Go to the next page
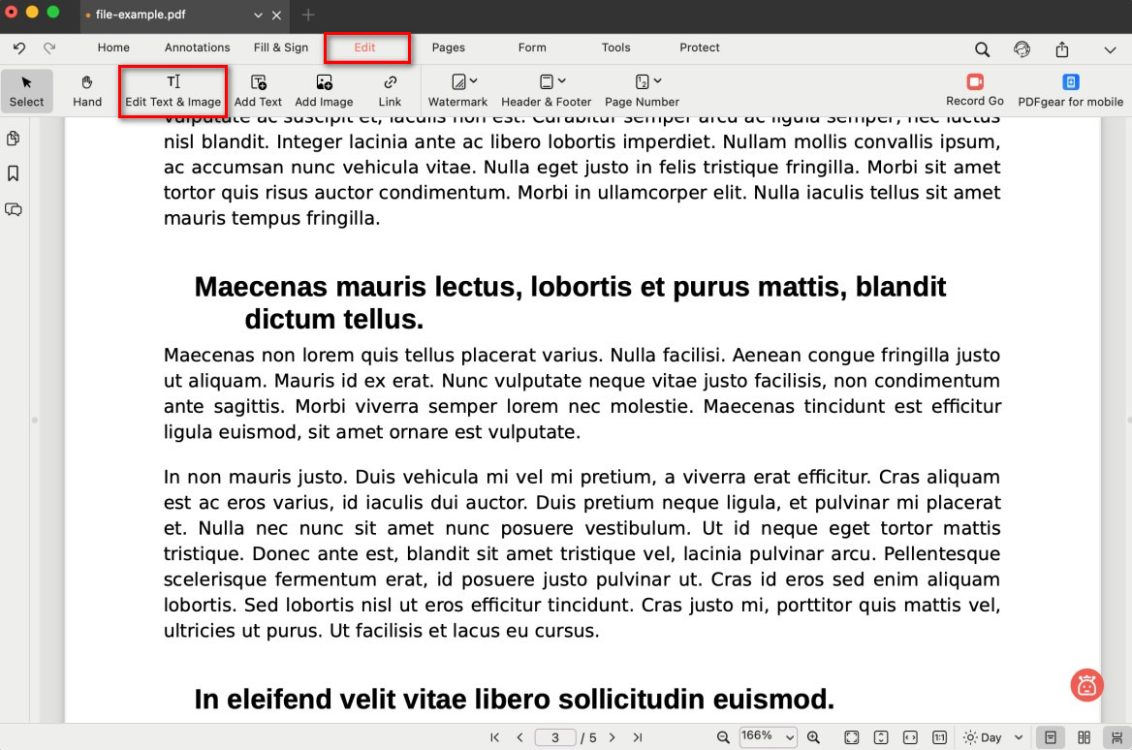Image resolution: width=1132 pixels, height=750 pixels. 612,737
